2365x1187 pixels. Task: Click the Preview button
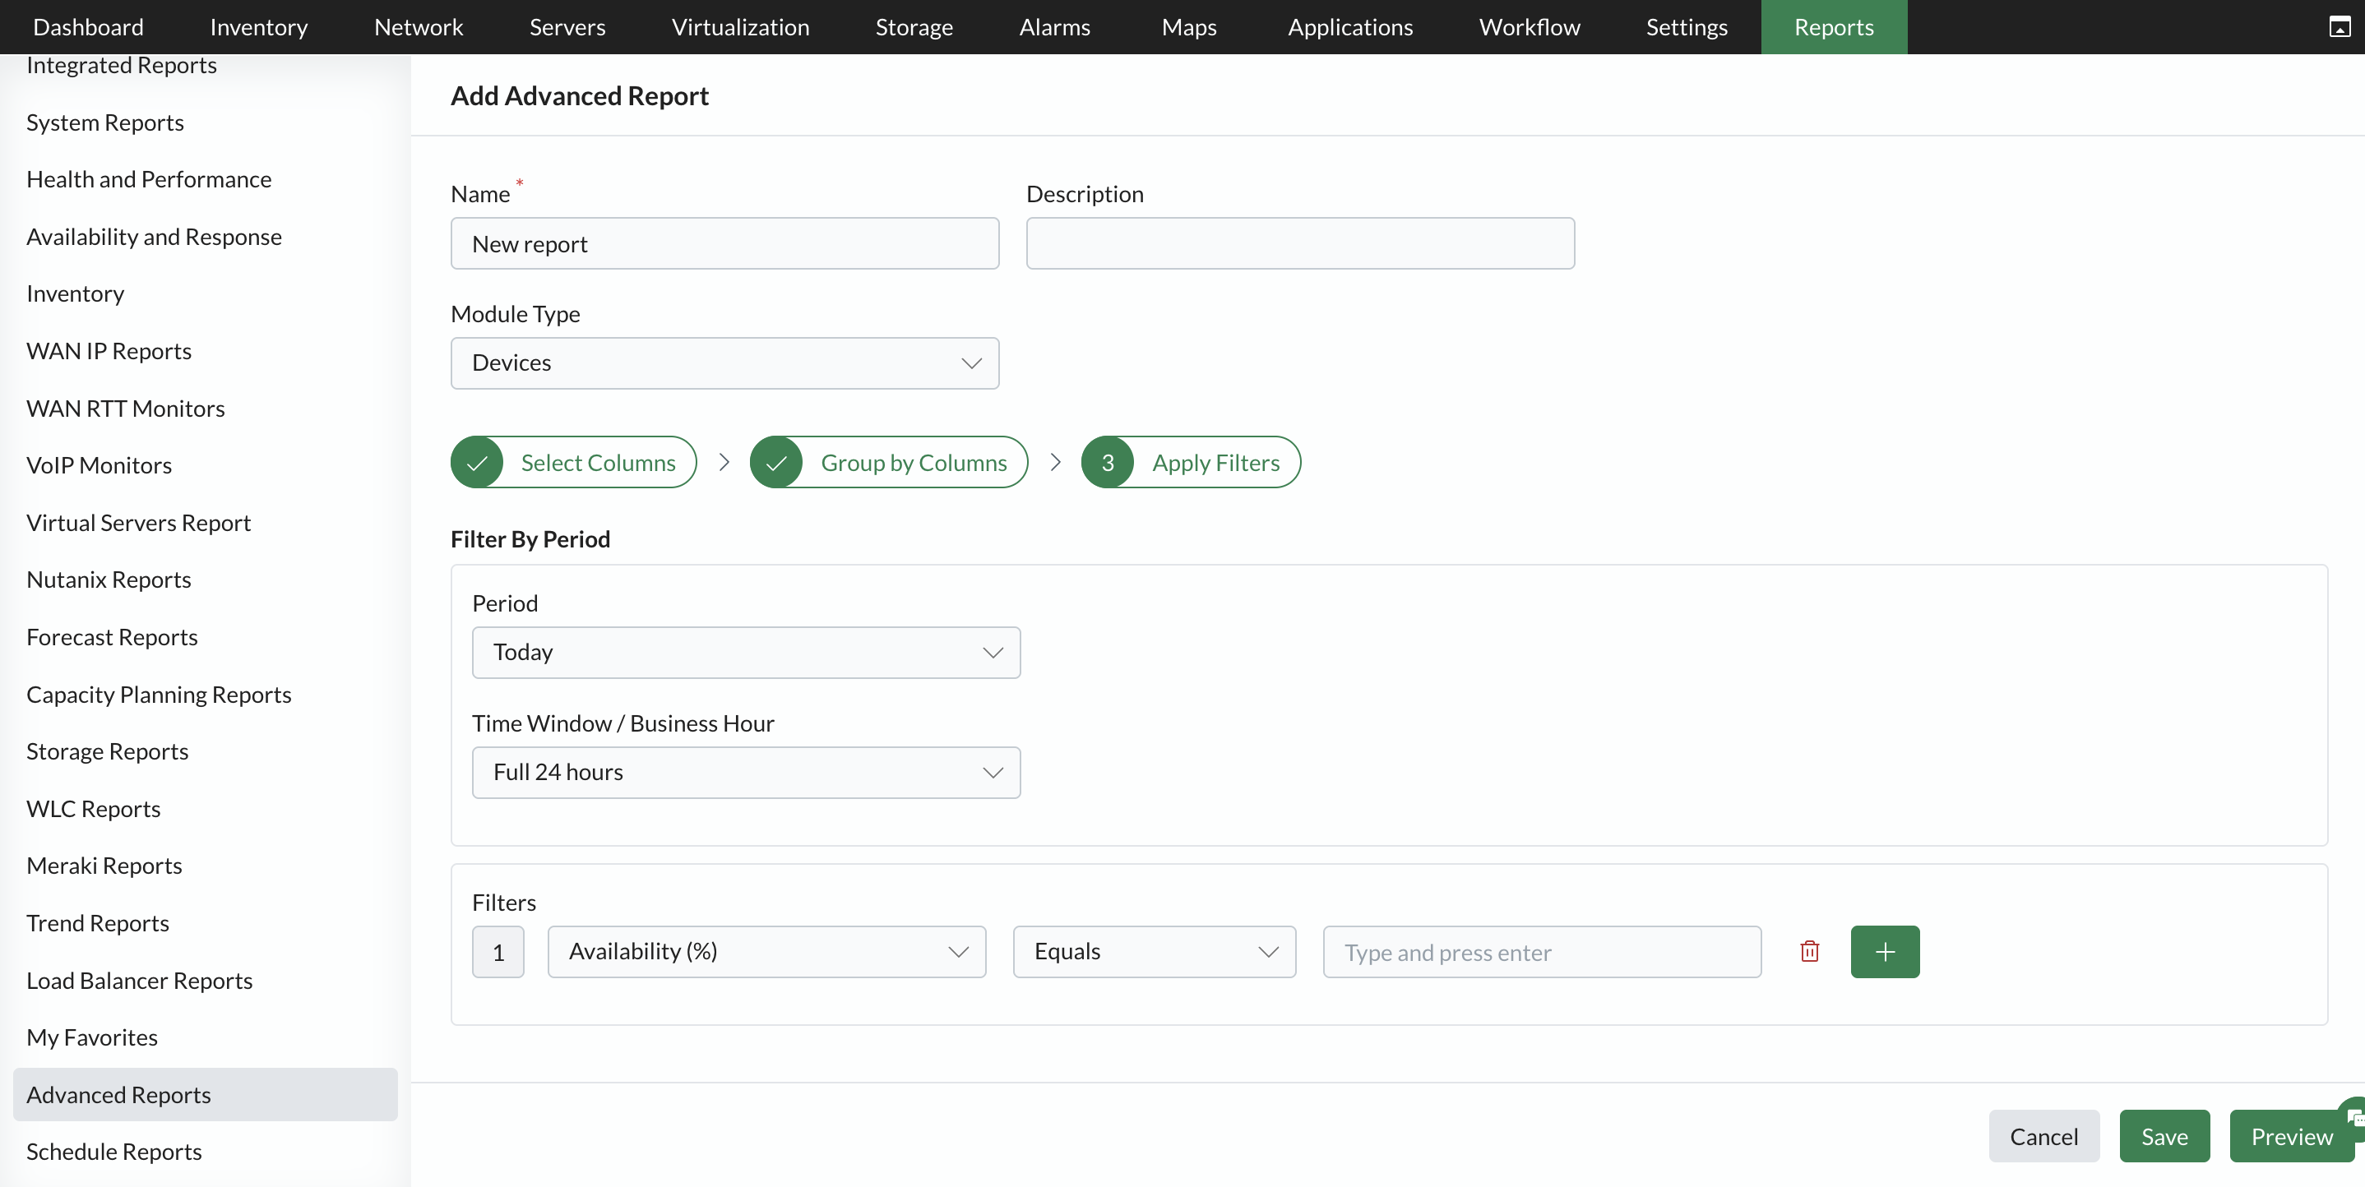(2292, 1135)
